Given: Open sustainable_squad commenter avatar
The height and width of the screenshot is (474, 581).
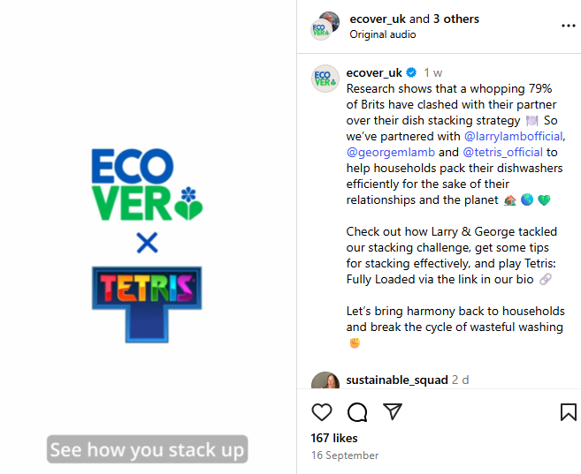Looking at the screenshot, I should [x=325, y=382].
